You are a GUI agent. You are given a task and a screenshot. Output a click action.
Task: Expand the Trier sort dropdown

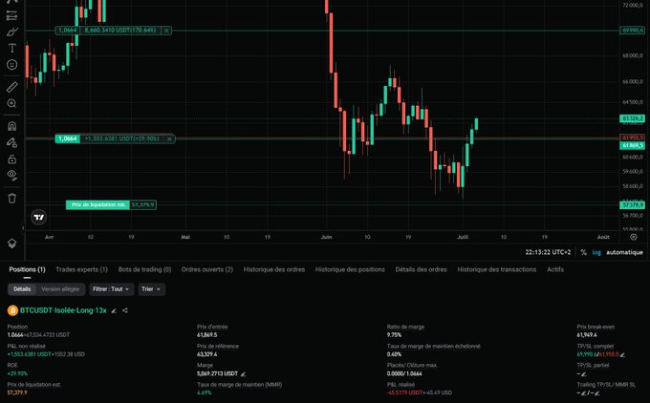pyautogui.click(x=151, y=289)
